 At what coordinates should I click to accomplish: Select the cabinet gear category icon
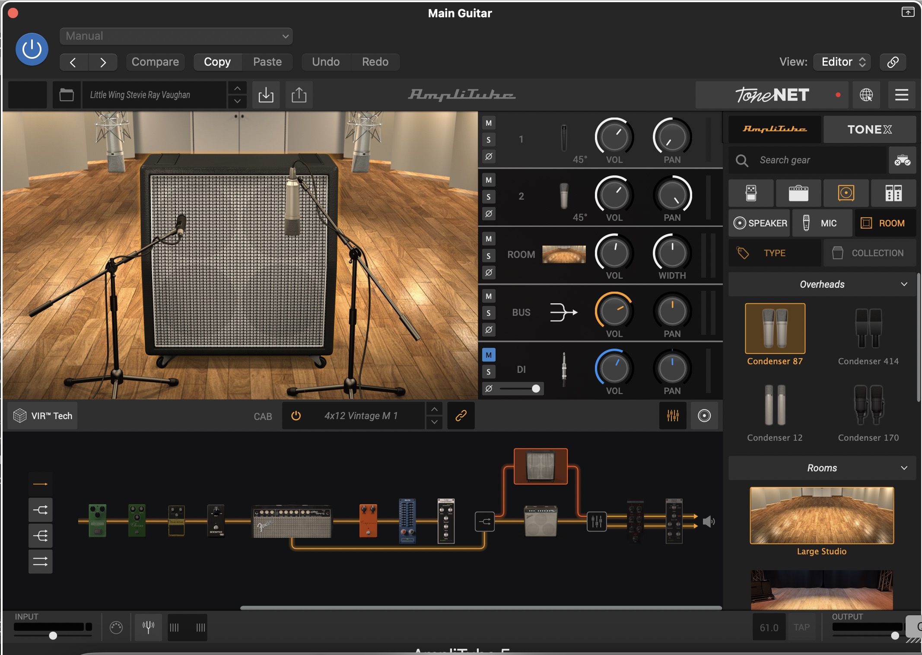point(846,193)
